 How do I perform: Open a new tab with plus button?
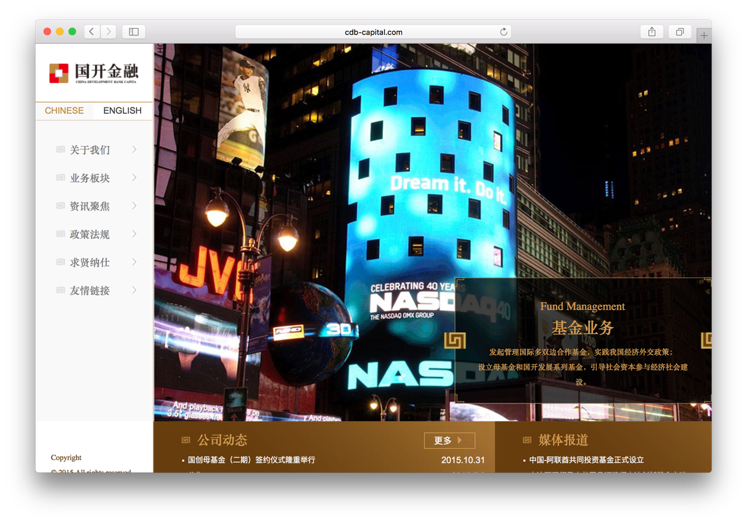click(704, 36)
